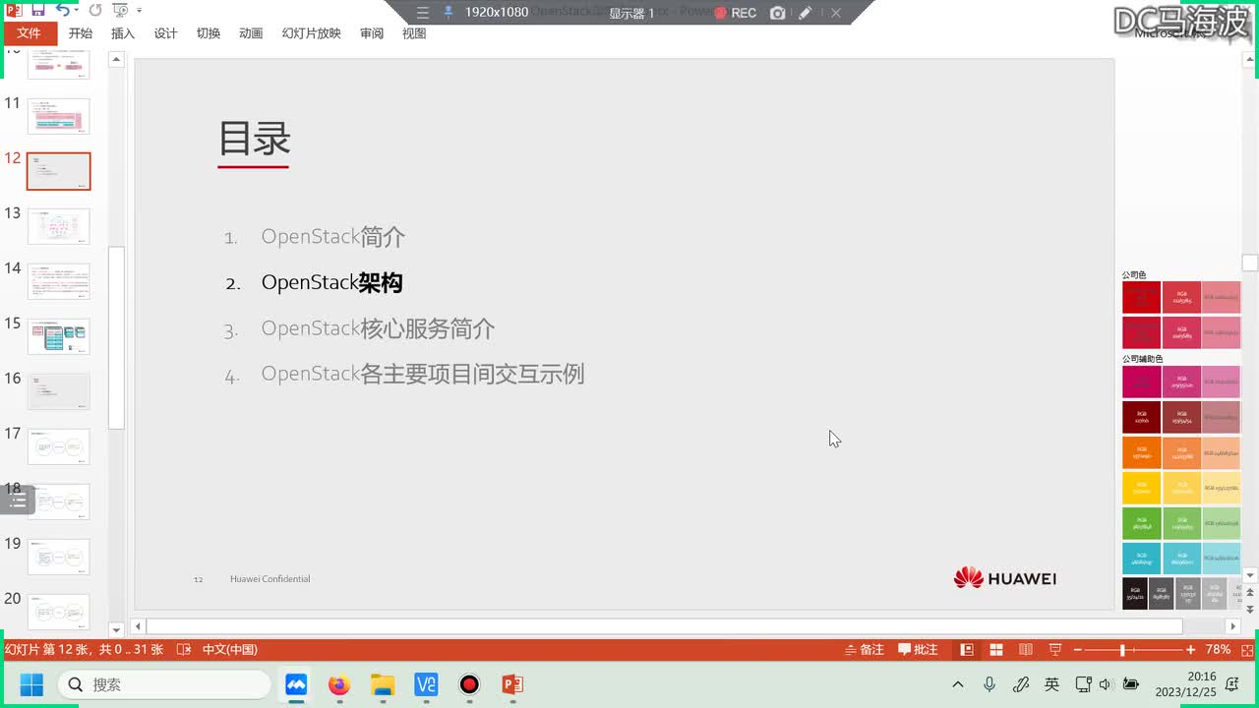Save the presentation with the floppy disk icon
1259x708 pixels.
click(x=37, y=10)
